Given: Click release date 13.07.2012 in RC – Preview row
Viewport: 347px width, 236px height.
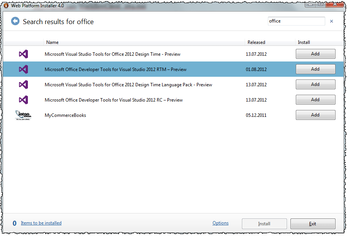Looking at the screenshot, I should pos(256,100).
